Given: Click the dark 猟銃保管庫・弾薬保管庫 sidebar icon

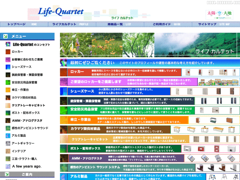Looking at the screenshot, I should [x=8, y=75].
